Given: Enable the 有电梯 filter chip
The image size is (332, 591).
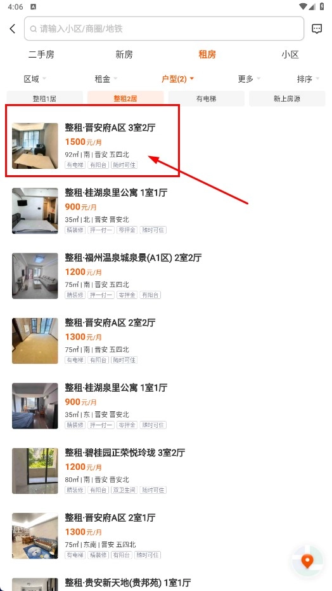Looking at the screenshot, I should click(x=207, y=99).
